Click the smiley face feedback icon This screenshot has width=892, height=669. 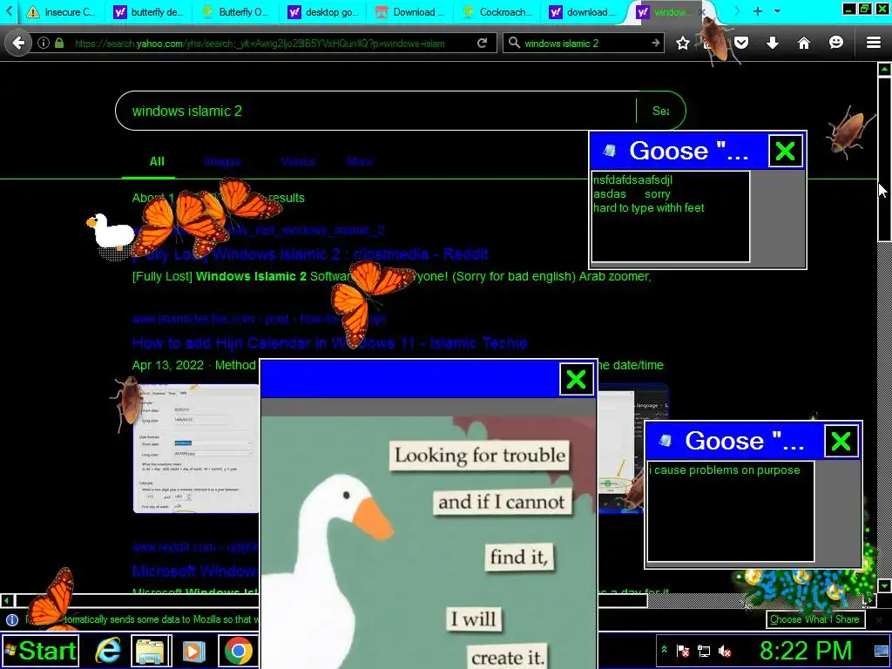tap(835, 43)
